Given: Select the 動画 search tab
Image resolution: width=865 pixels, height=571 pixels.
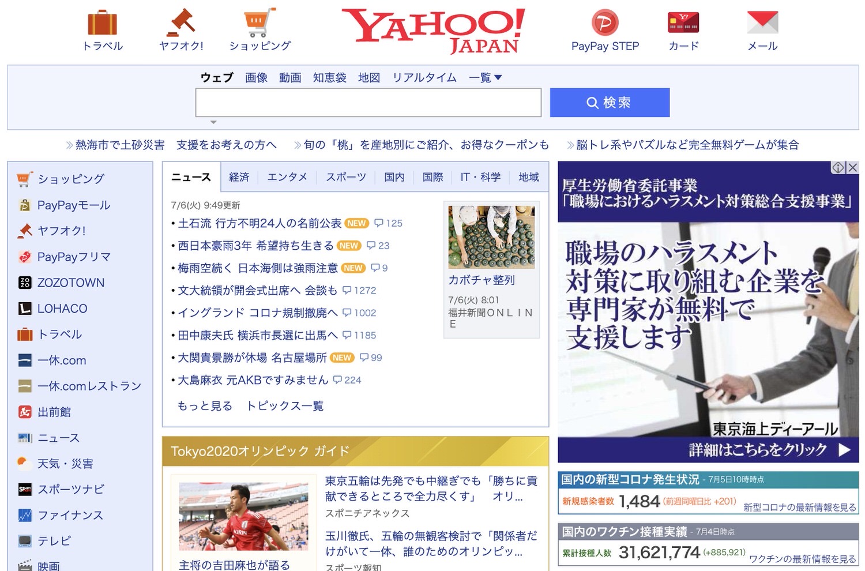Looking at the screenshot, I should (290, 77).
